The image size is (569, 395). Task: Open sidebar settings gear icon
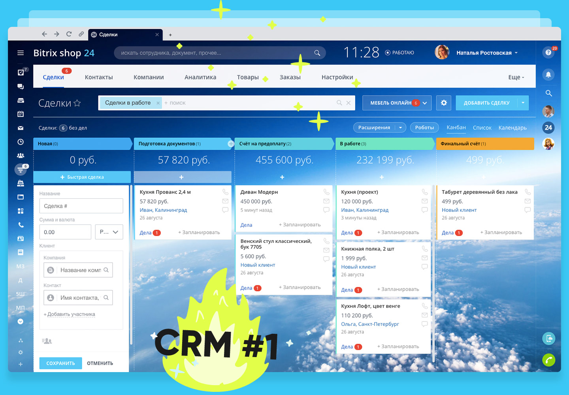point(21,352)
